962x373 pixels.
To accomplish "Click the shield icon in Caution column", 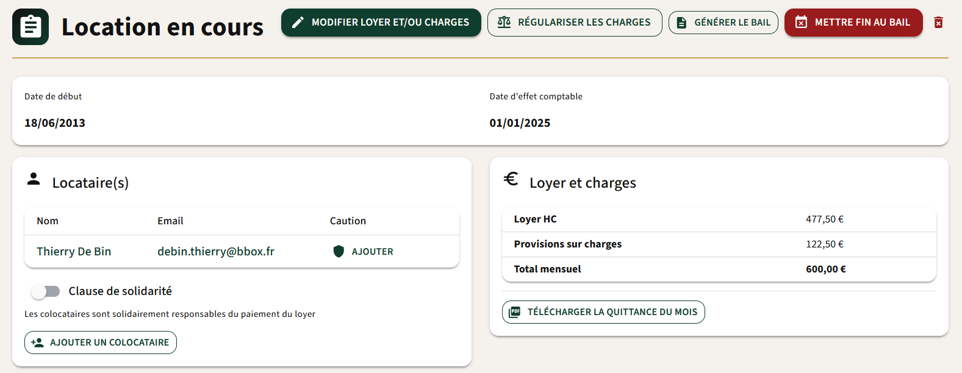I will 339,251.
